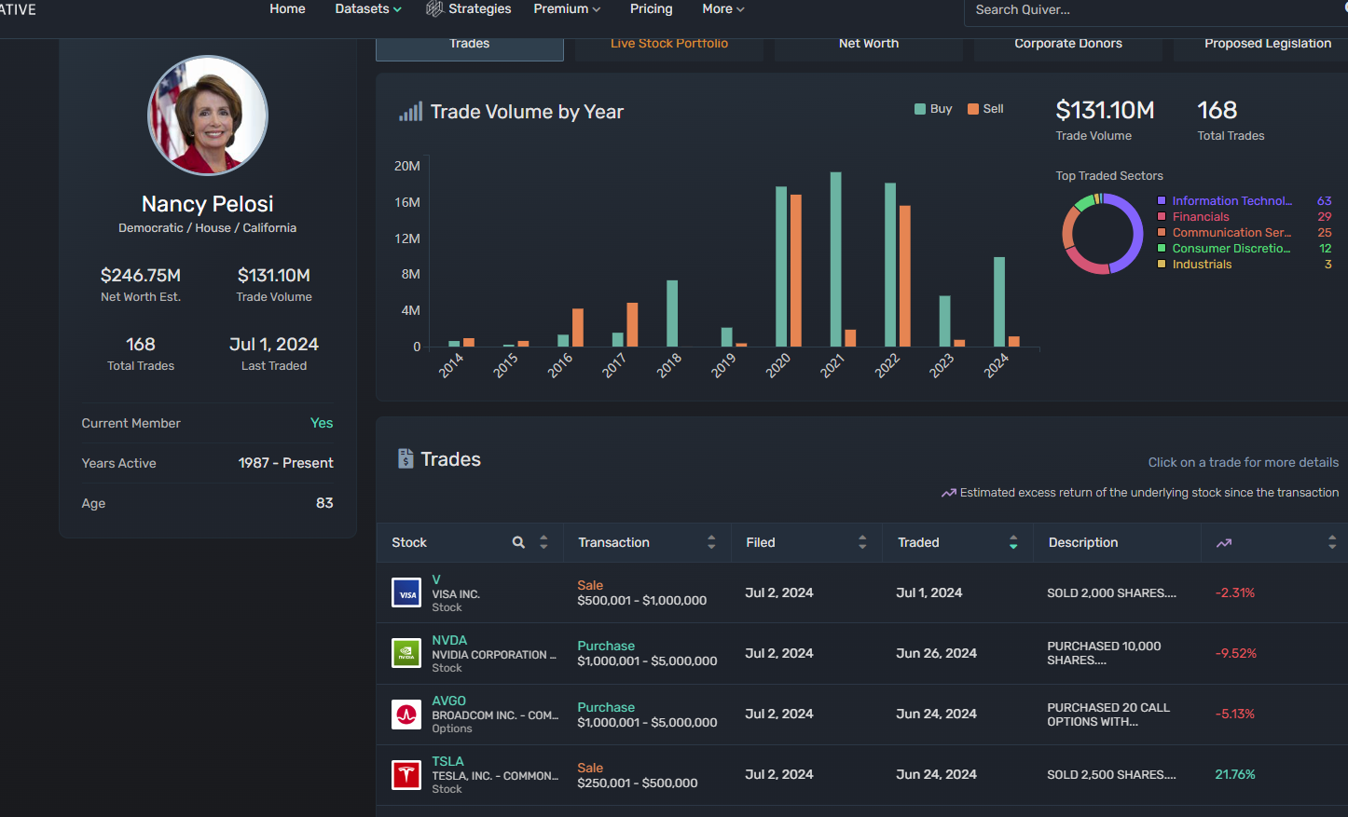Sort by the Transaction column arrows
1348x817 pixels.
coord(711,542)
